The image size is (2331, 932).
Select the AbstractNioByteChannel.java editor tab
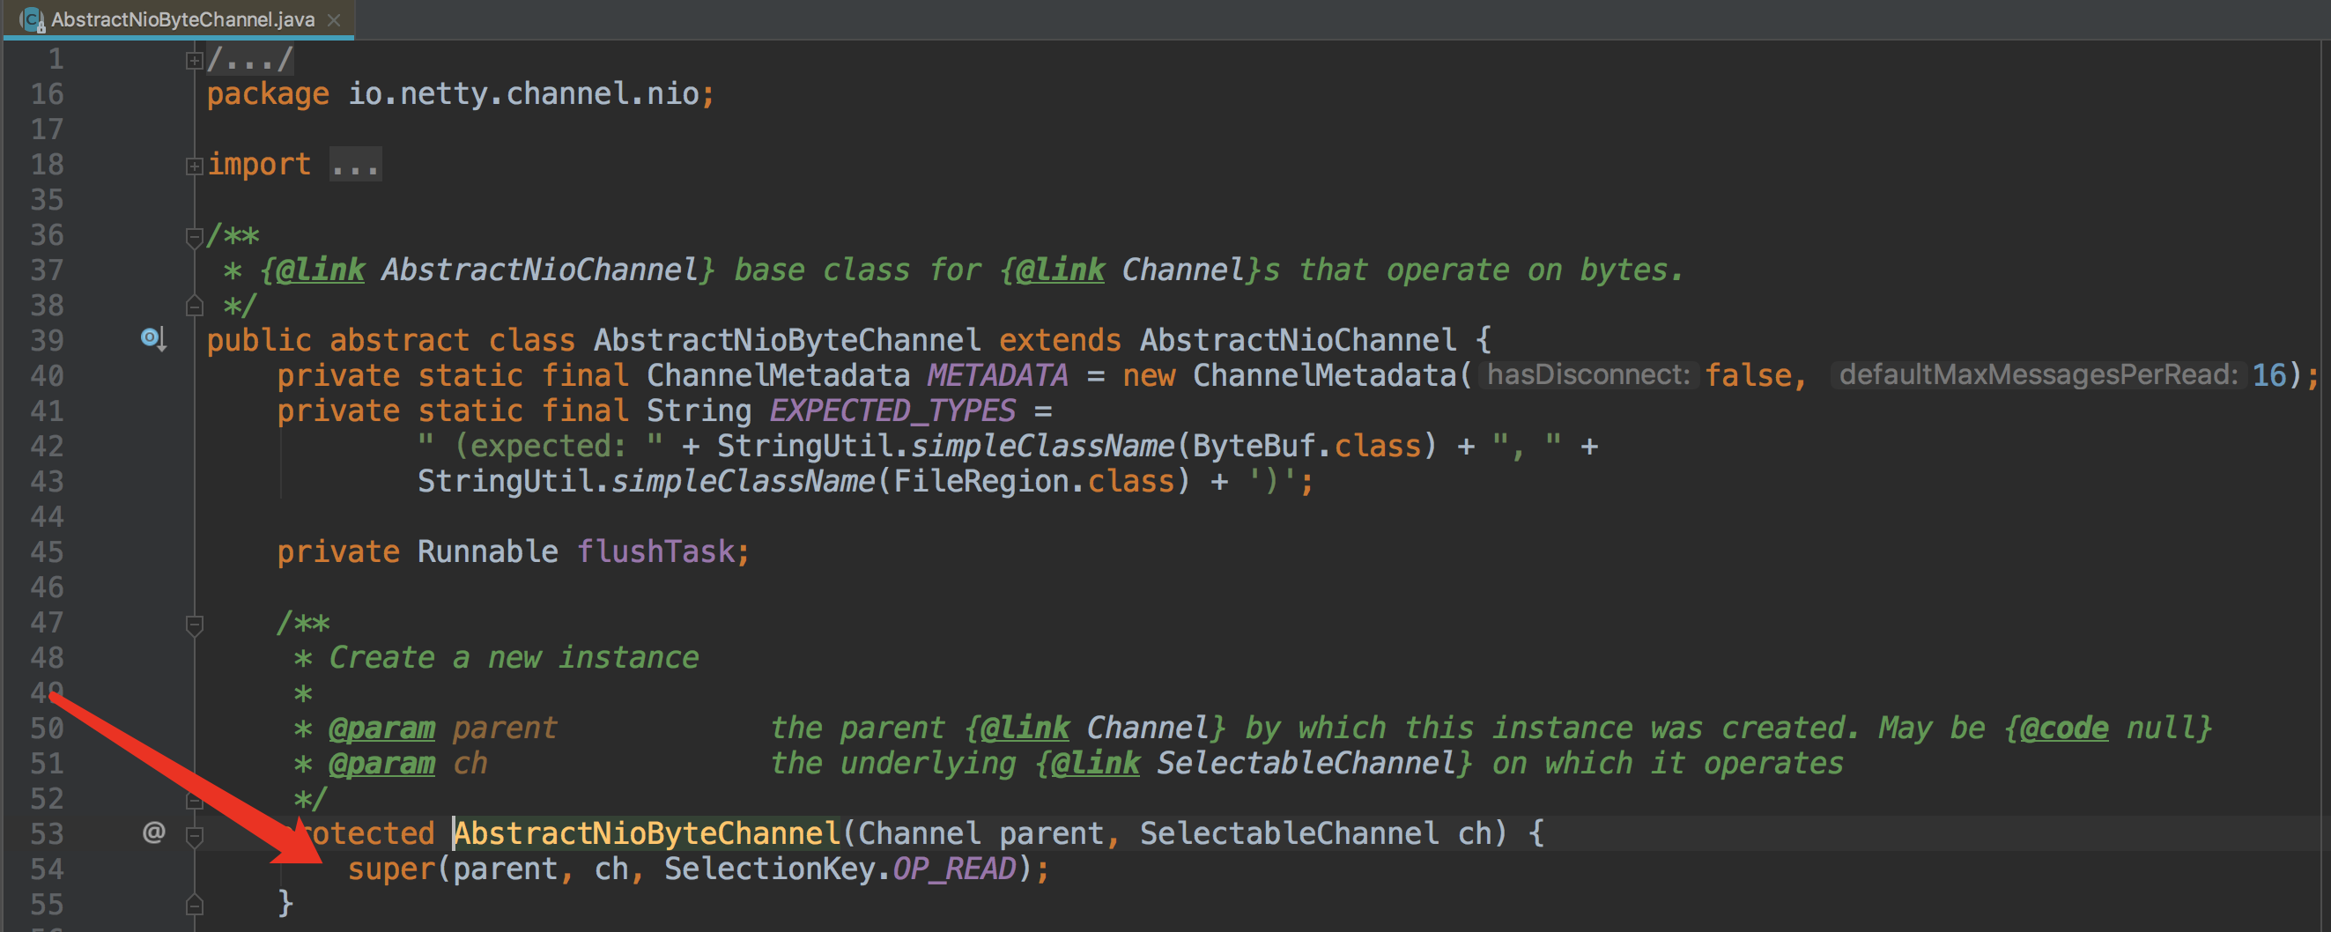[x=181, y=19]
